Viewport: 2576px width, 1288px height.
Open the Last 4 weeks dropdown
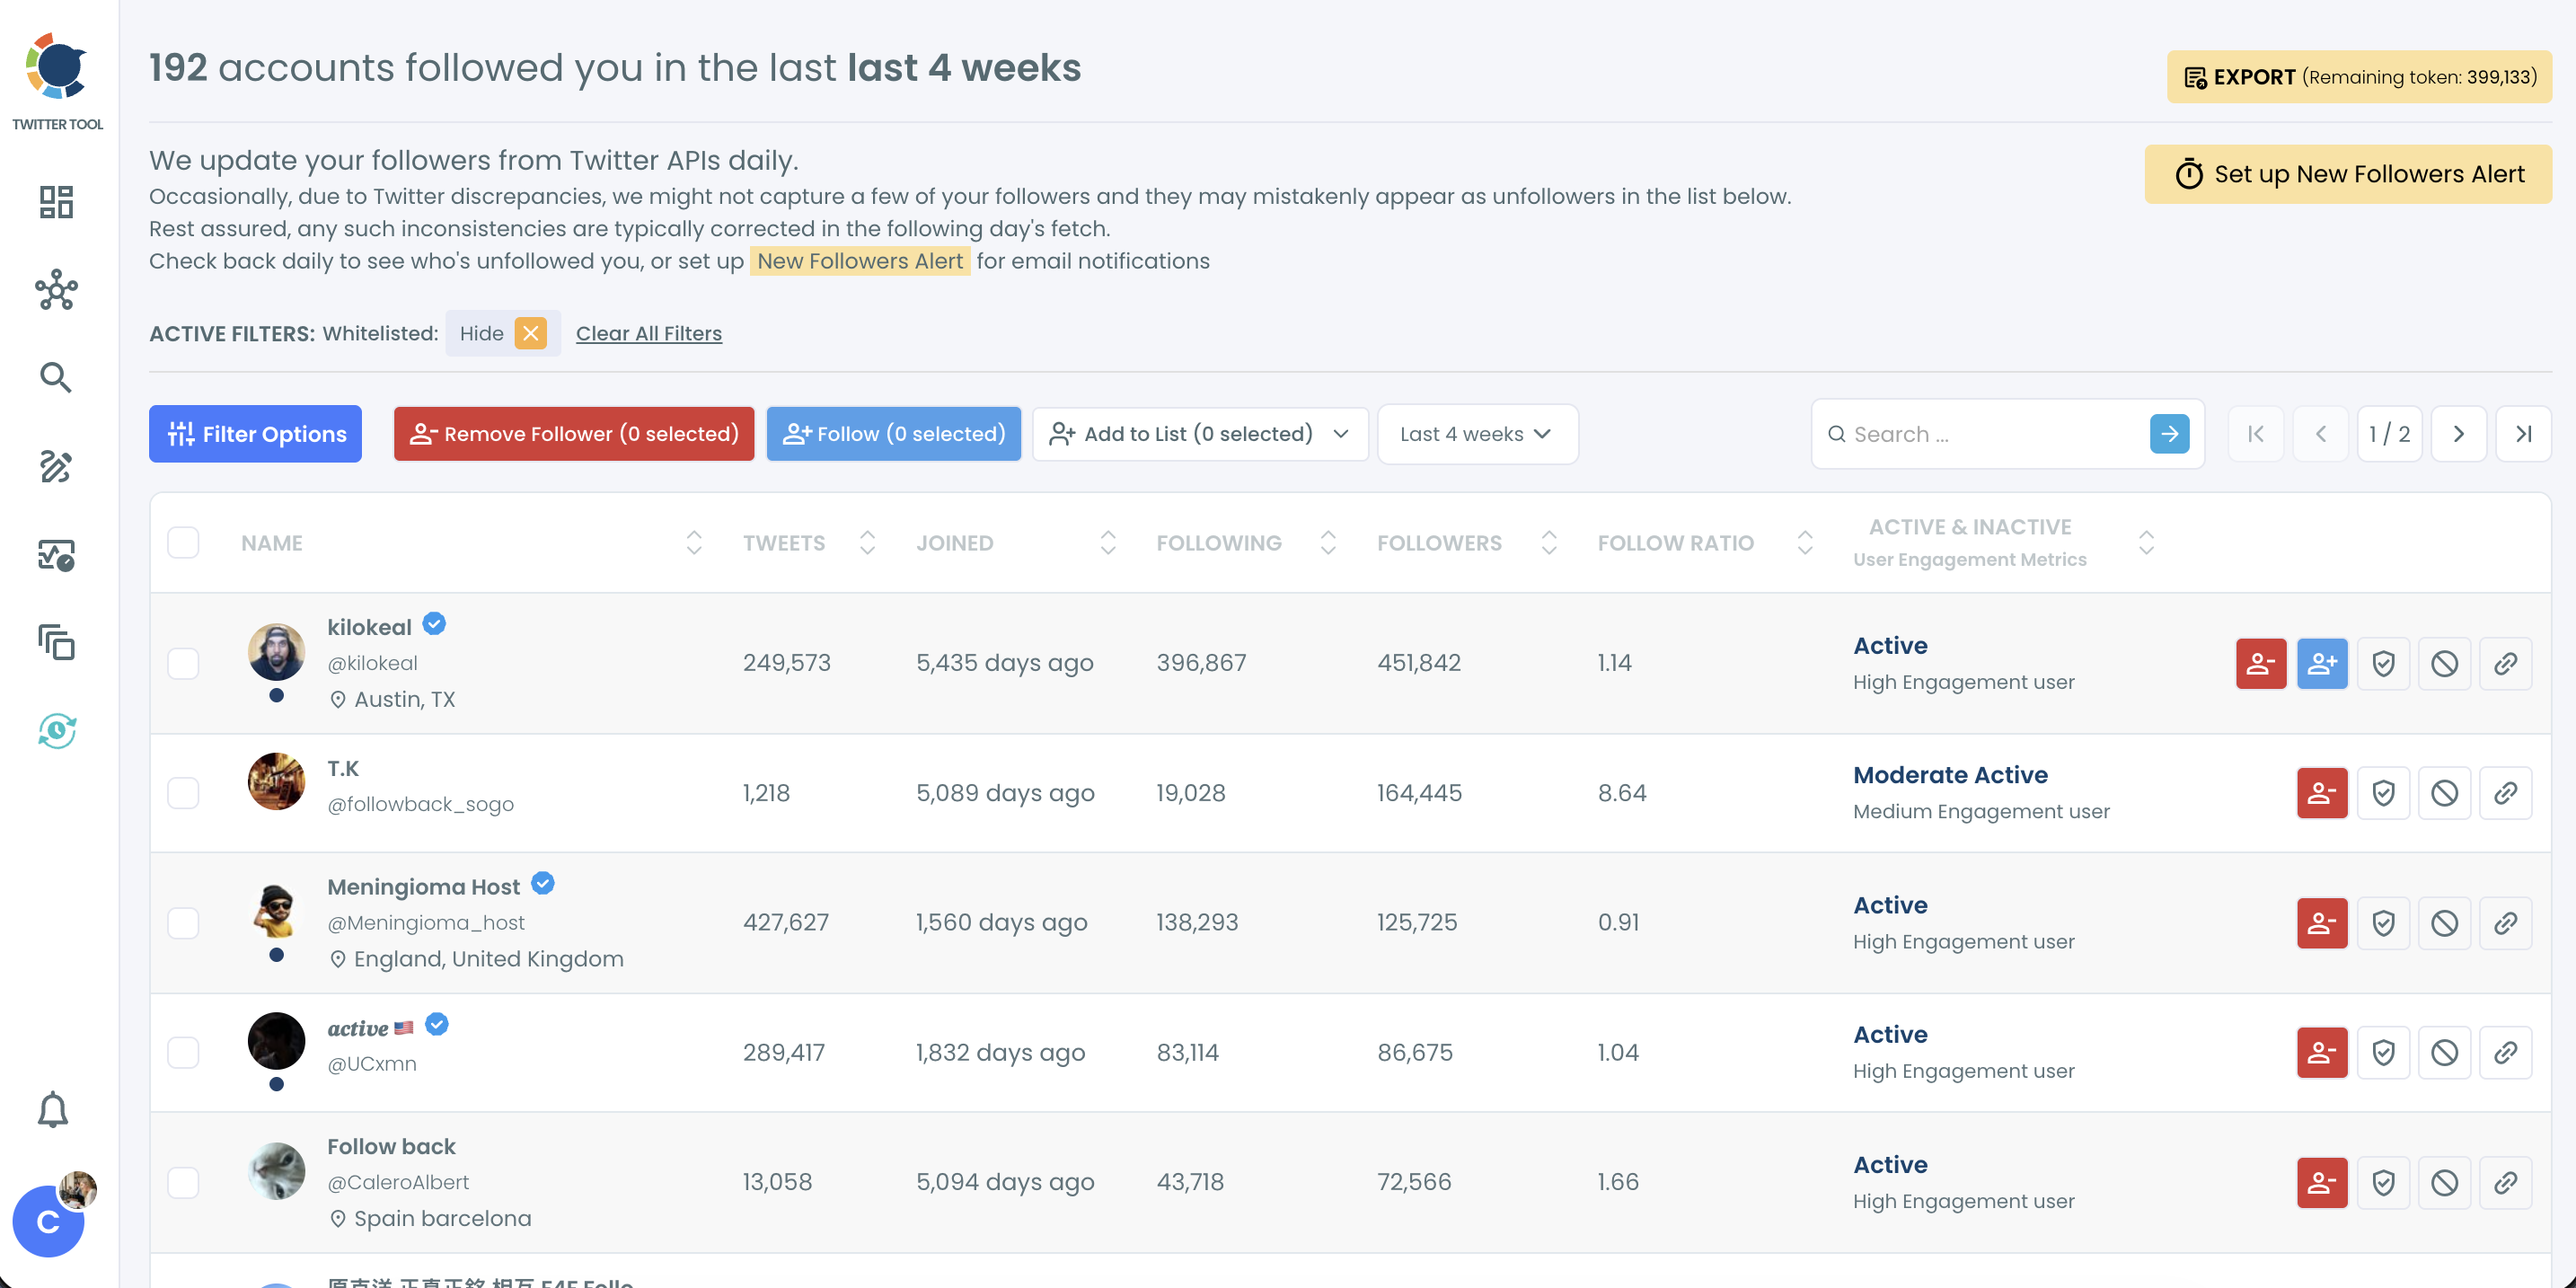1477,434
